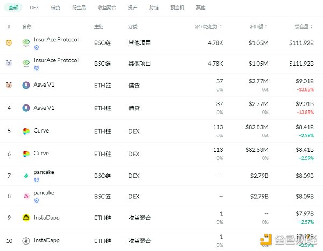Click the Aave logo in rank 4 row
The height and width of the screenshot is (251, 323).
(26, 108)
